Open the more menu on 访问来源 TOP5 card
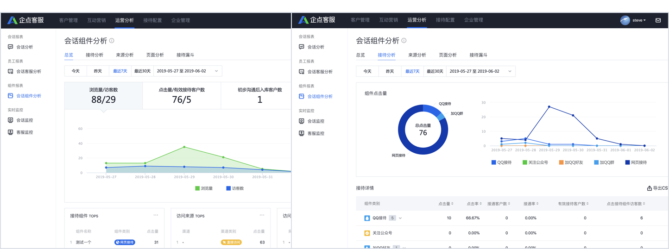 tap(262, 215)
